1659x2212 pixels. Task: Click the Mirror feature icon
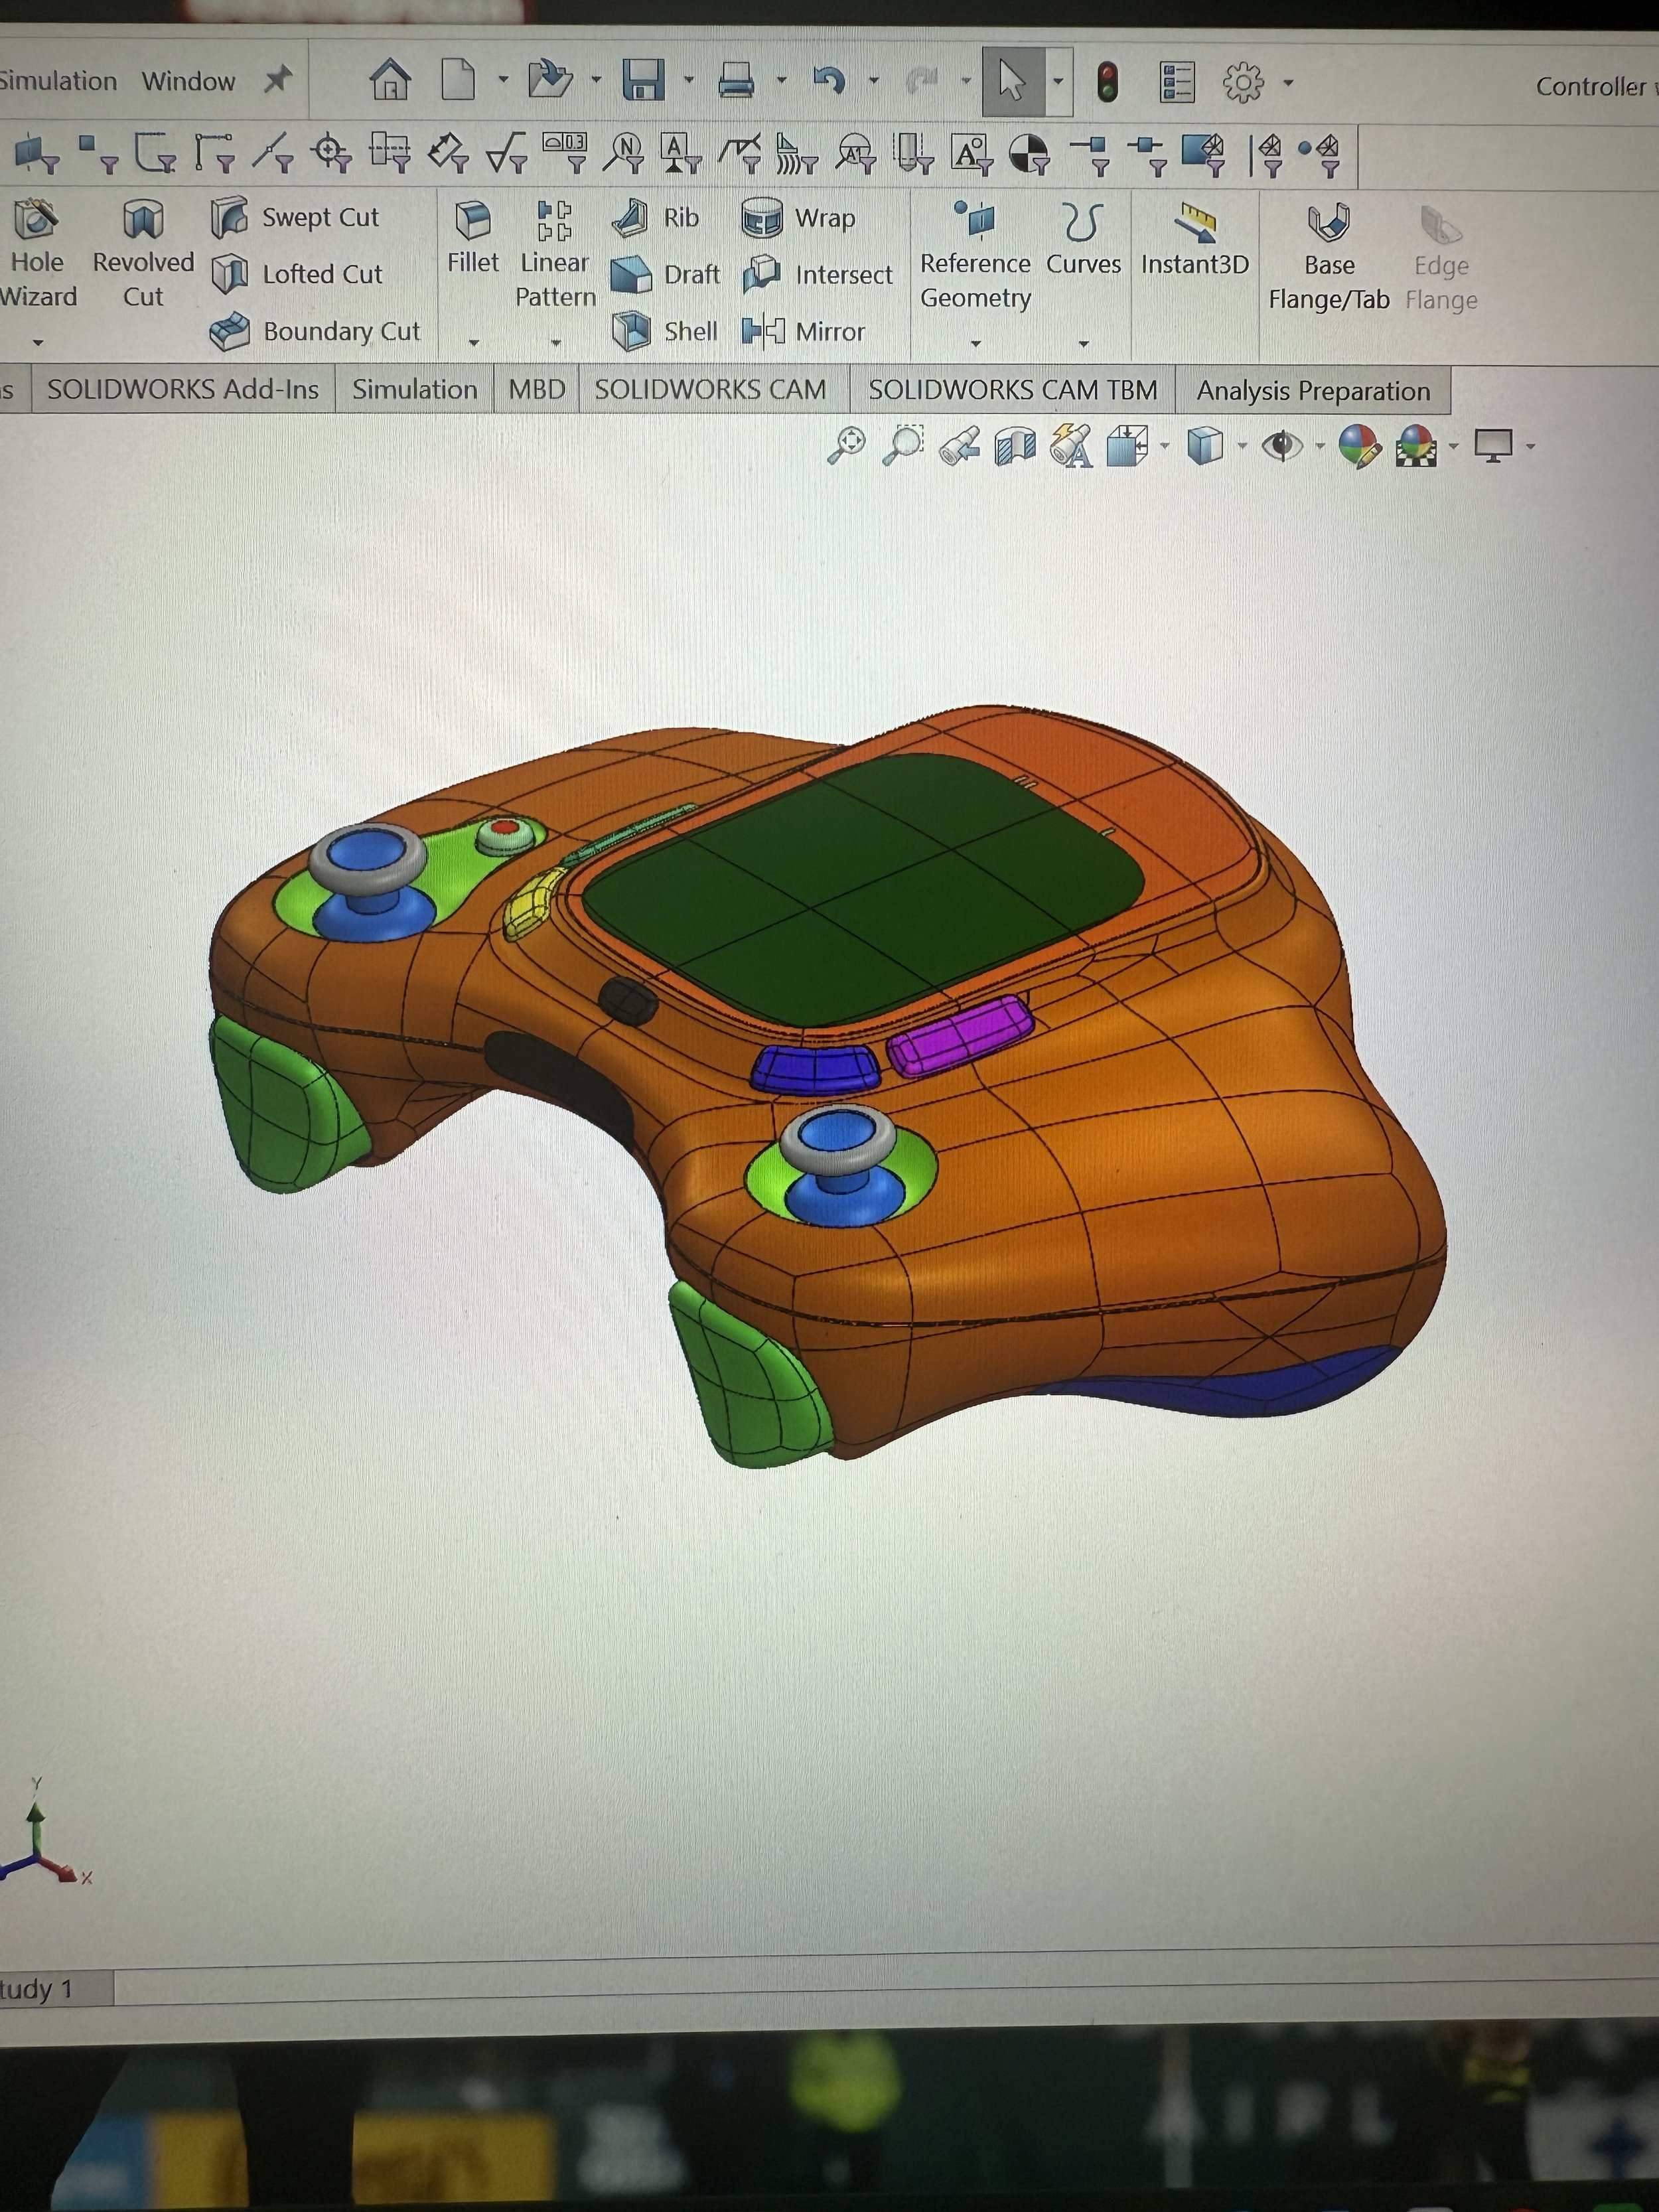763,331
